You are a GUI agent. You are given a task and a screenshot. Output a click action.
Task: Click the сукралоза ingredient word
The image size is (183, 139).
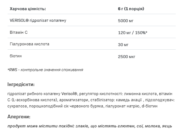click(x=17, y=106)
